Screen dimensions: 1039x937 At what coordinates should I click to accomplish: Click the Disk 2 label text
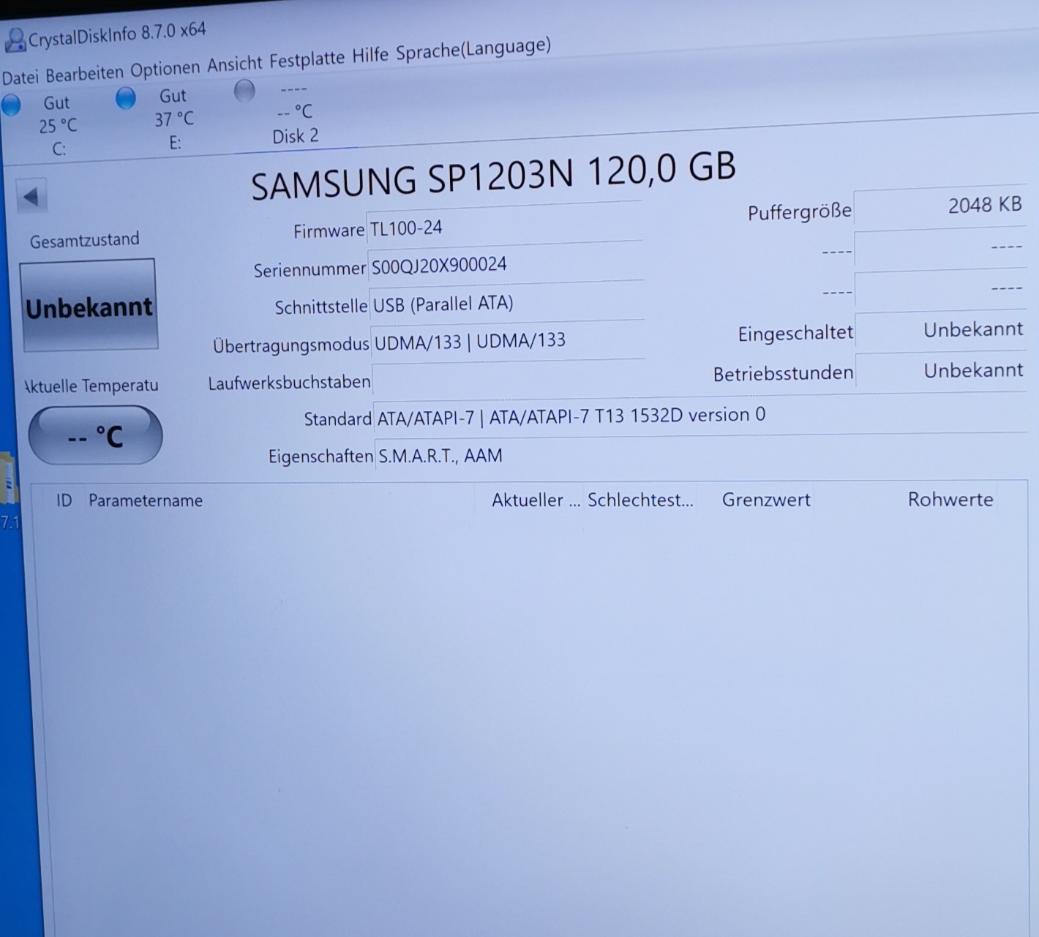tap(296, 136)
